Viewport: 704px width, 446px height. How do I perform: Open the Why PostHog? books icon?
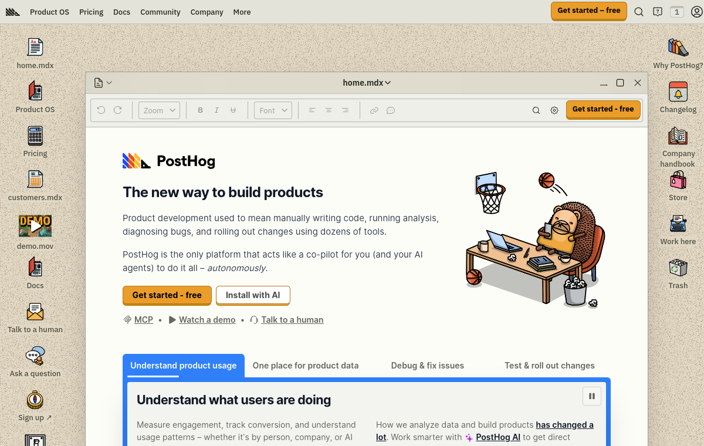[678, 48]
